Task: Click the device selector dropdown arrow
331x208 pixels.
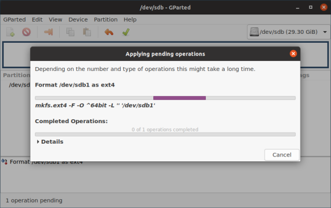Action: [x=325, y=32]
